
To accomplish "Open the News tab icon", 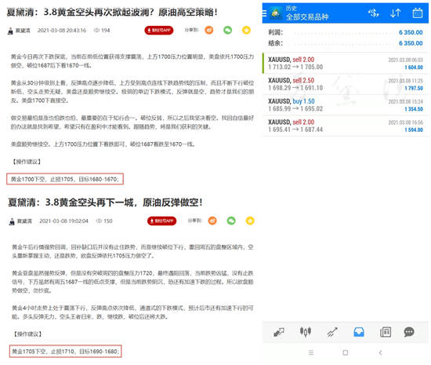I will [386, 332].
